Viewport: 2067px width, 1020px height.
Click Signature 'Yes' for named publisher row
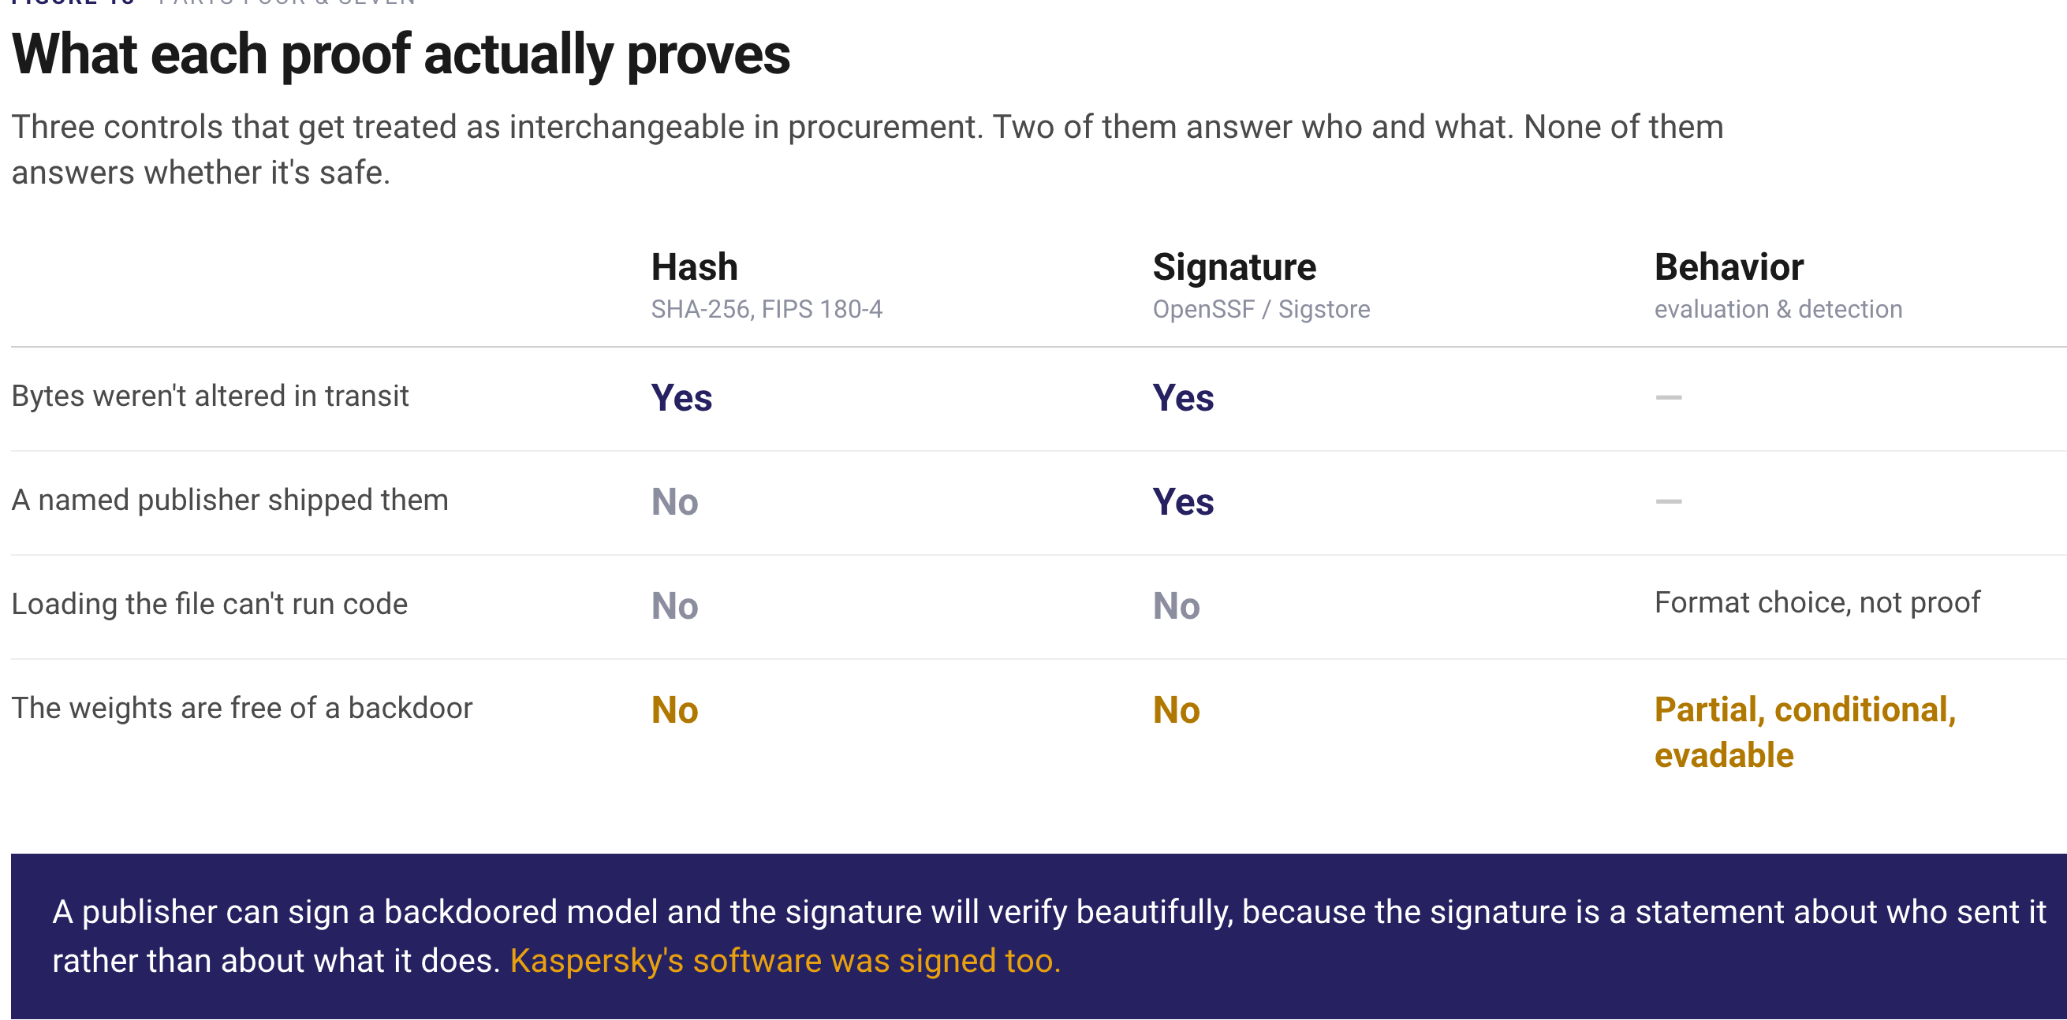point(1183,502)
